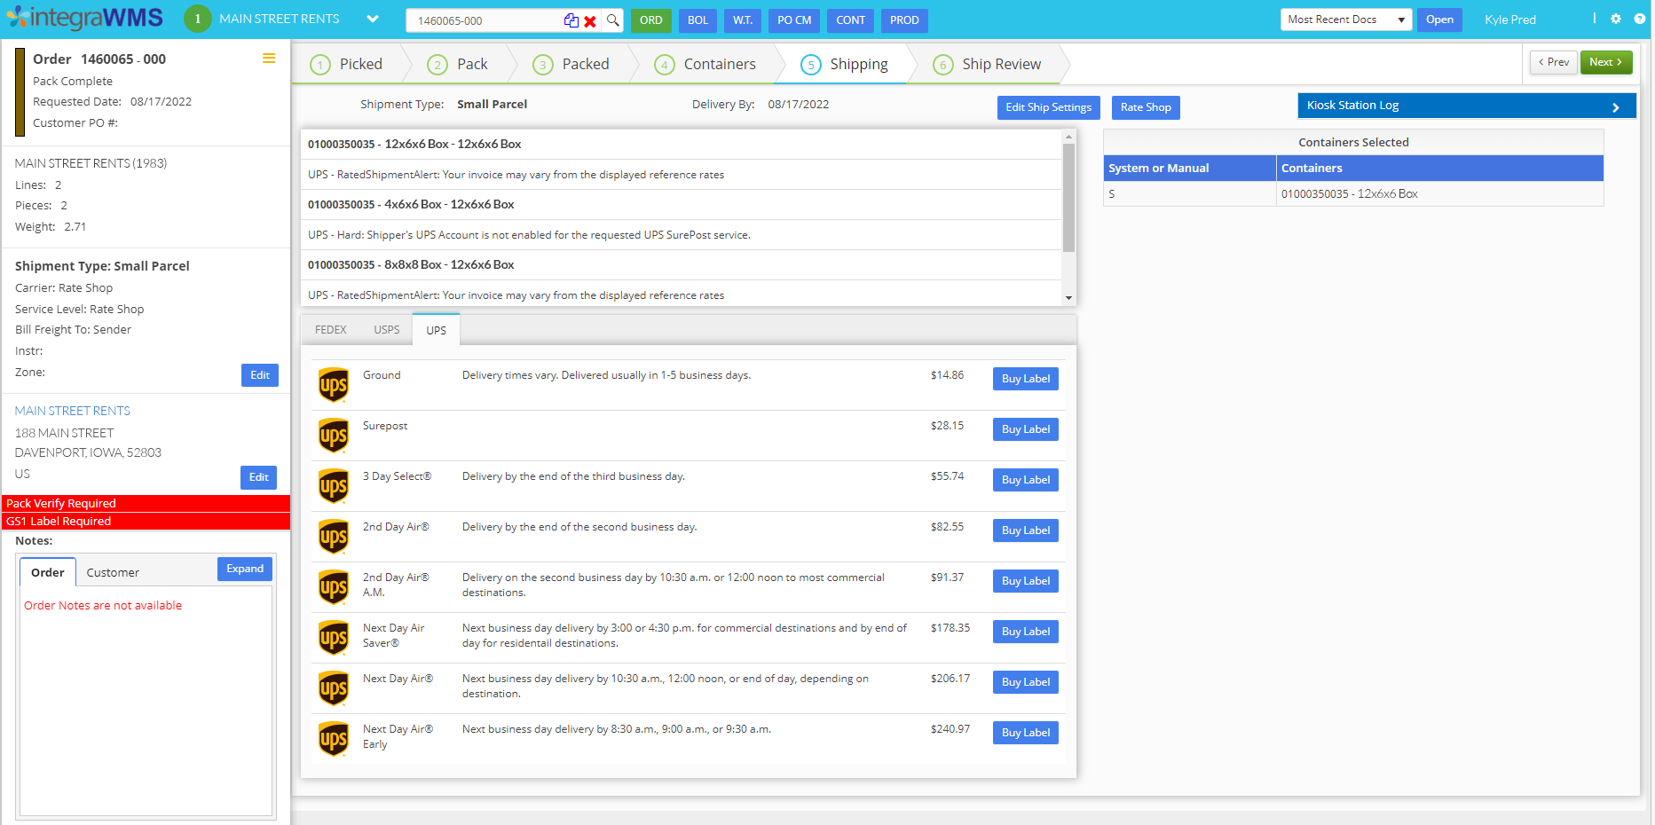The image size is (1655, 825).
Task: Go to the Picked step
Action: 348,64
